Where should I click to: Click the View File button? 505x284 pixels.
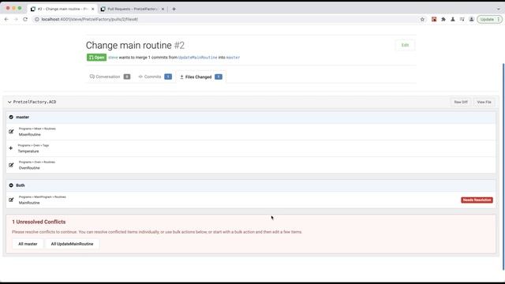[484, 102]
